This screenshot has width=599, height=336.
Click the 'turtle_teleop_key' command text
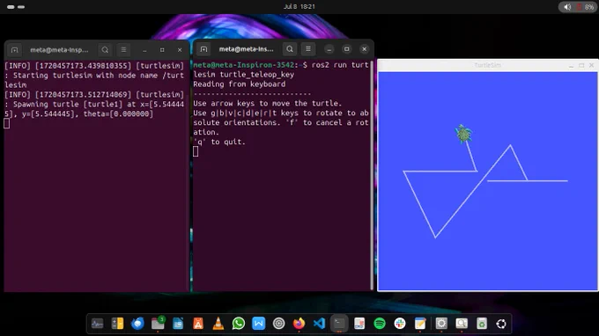point(256,75)
